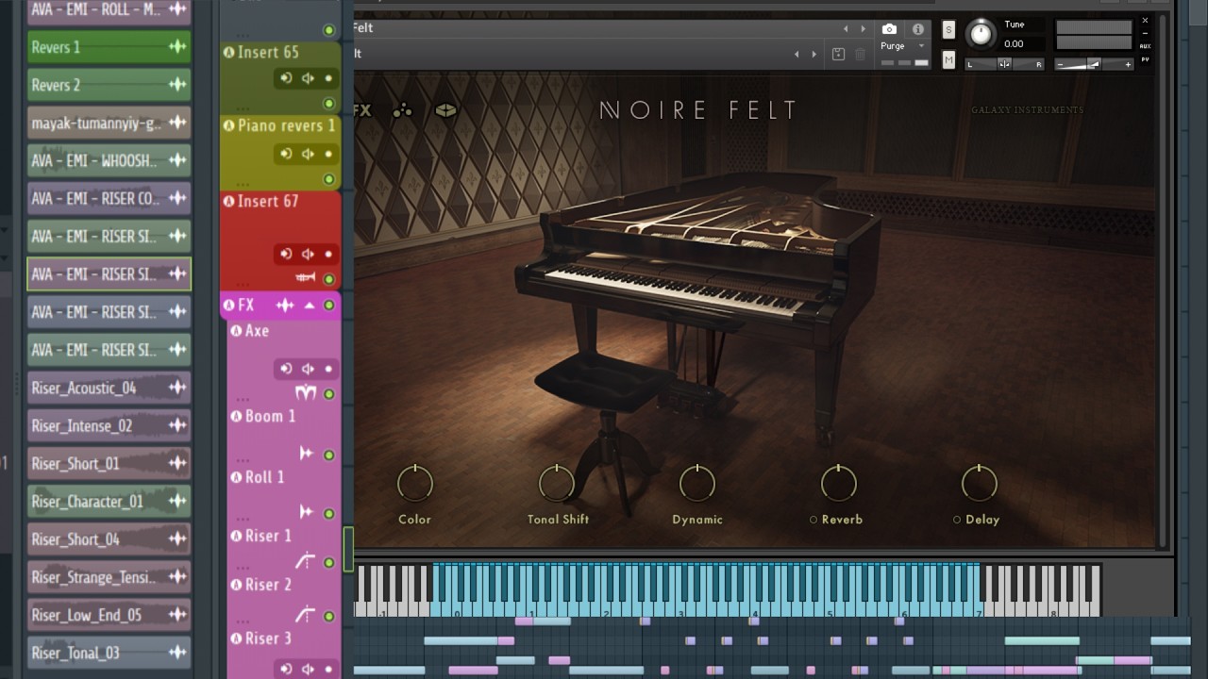Click the Roll 1 track clip icon
The height and width of the screenshot is (679, 1208).
pyautogui.click(x=306, y=513)
